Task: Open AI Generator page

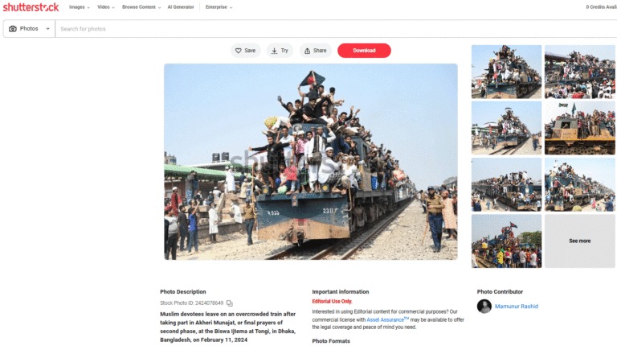Action: (x=181, y=7)
